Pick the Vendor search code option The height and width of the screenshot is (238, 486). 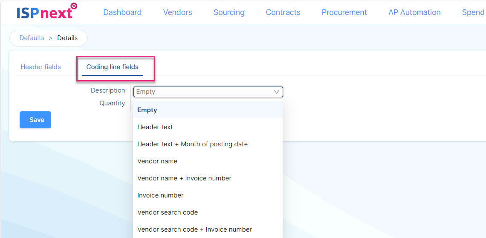point(208,212)
